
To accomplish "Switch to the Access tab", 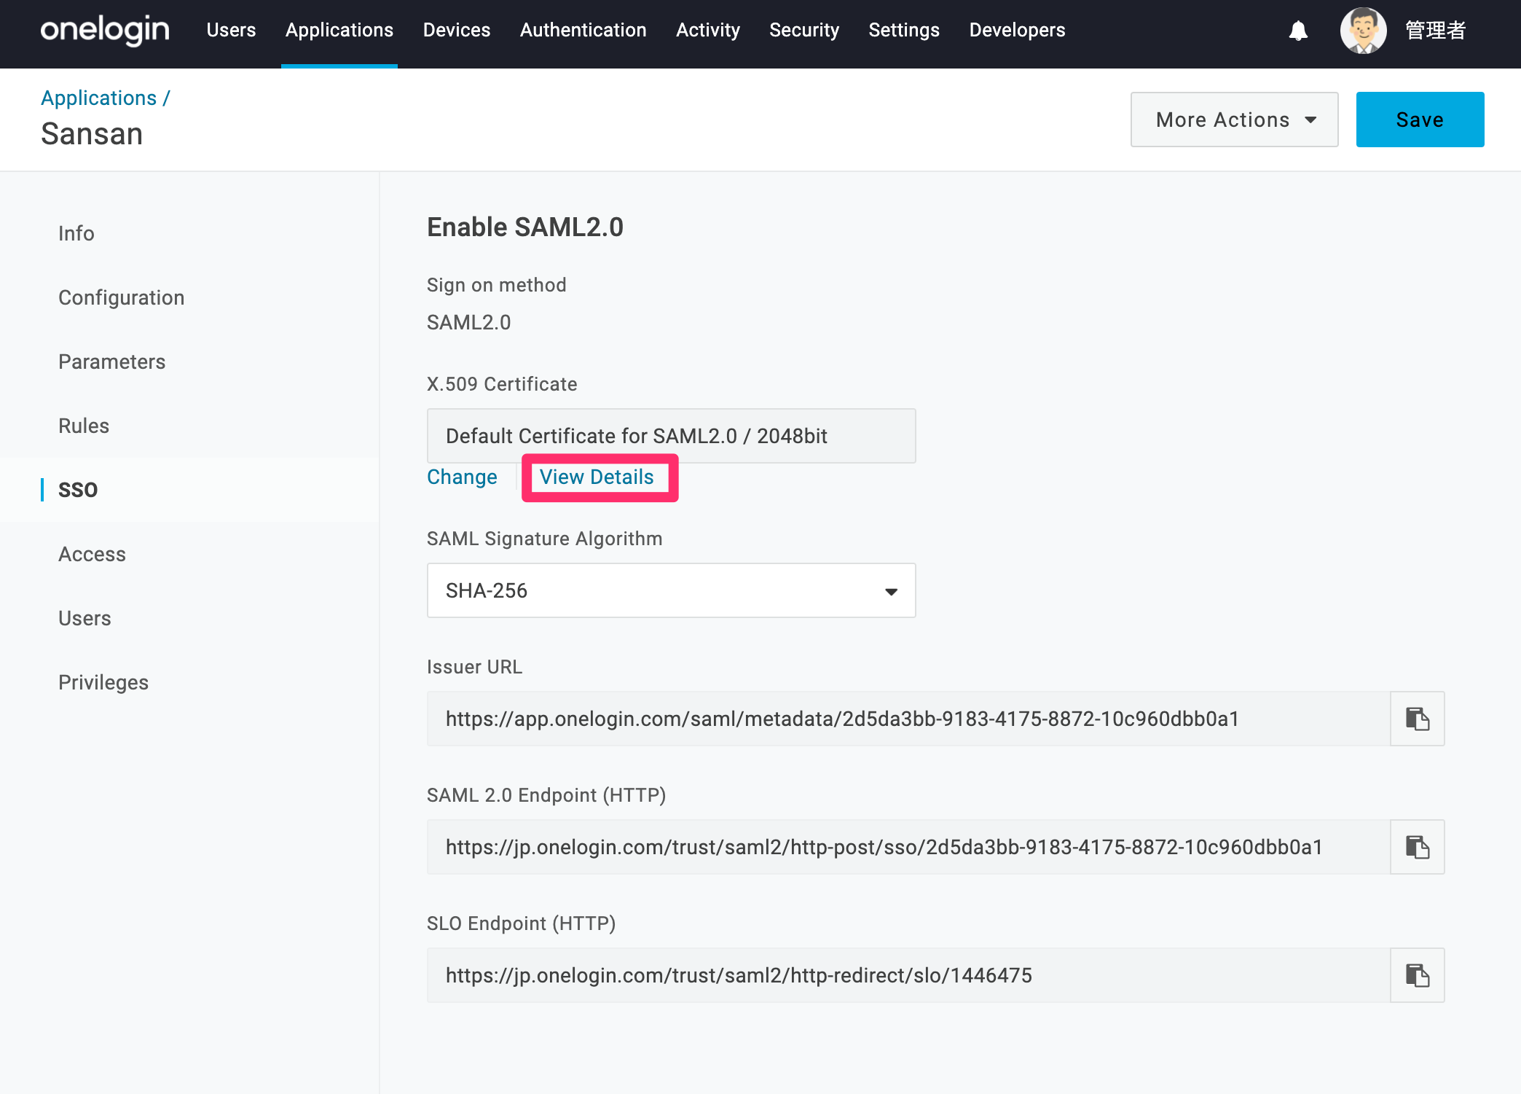I will [x=92, y=554].
